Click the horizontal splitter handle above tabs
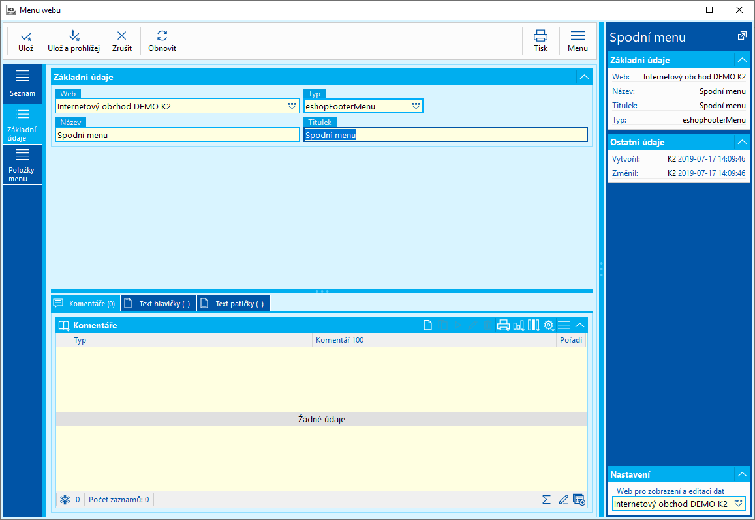 point(322,291)
